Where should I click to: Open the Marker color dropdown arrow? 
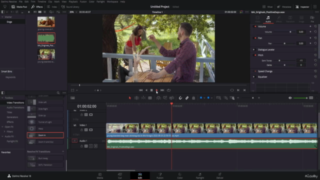[211, 98]
